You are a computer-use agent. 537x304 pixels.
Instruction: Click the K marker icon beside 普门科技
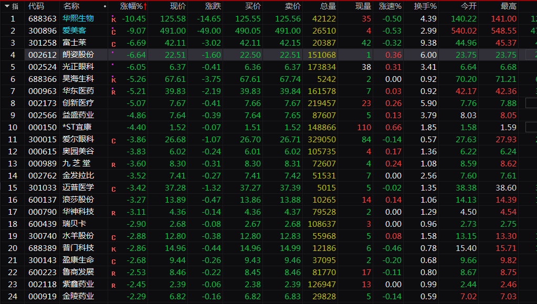[113, 249]
